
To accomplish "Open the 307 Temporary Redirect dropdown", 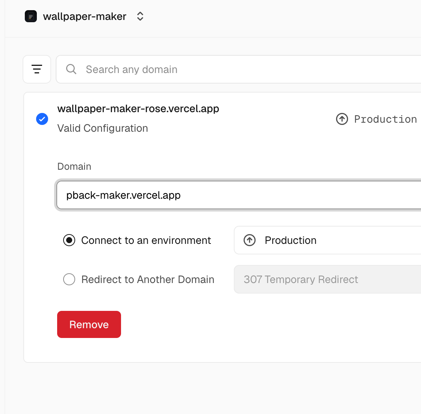I will 327,279.
